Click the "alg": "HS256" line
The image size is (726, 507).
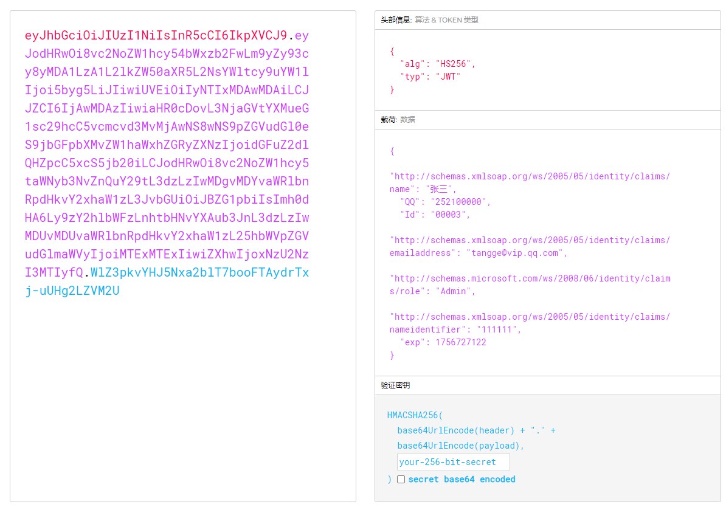click(x=438, y=64)
